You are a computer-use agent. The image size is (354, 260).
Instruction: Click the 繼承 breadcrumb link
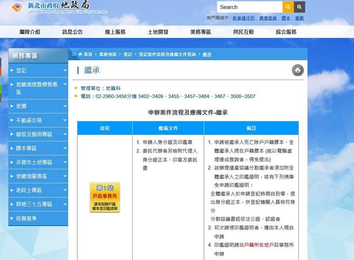pyautogui.click(x=207, y=54)
